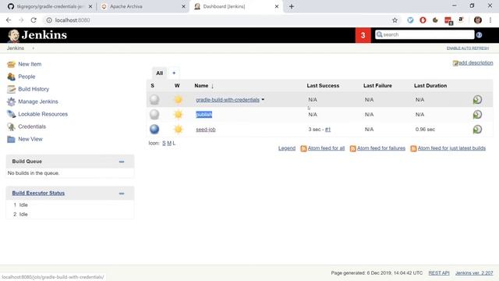This screenshot has width=499, height=281.
Task: Schedule a build for gradle-build-with-credentials
Action: [477, 100]
